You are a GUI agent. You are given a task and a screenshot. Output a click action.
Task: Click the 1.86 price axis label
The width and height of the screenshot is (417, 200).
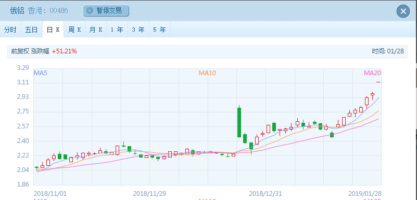click(23, 184)
